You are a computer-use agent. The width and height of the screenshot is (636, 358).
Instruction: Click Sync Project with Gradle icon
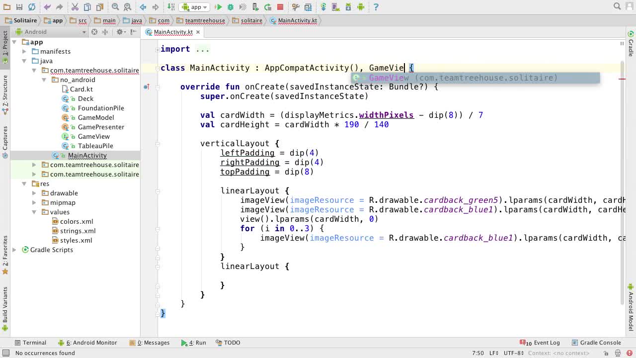323,7
